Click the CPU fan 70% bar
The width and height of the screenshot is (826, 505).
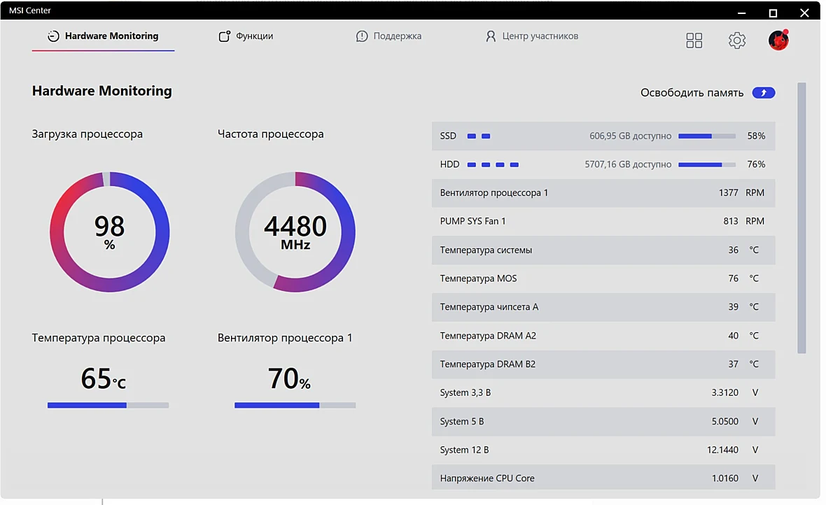[295, 405]
